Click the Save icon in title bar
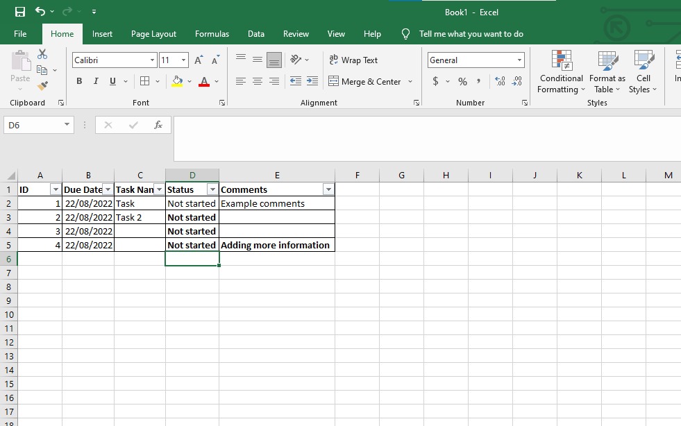681x426 pixels. pos(19,12)
